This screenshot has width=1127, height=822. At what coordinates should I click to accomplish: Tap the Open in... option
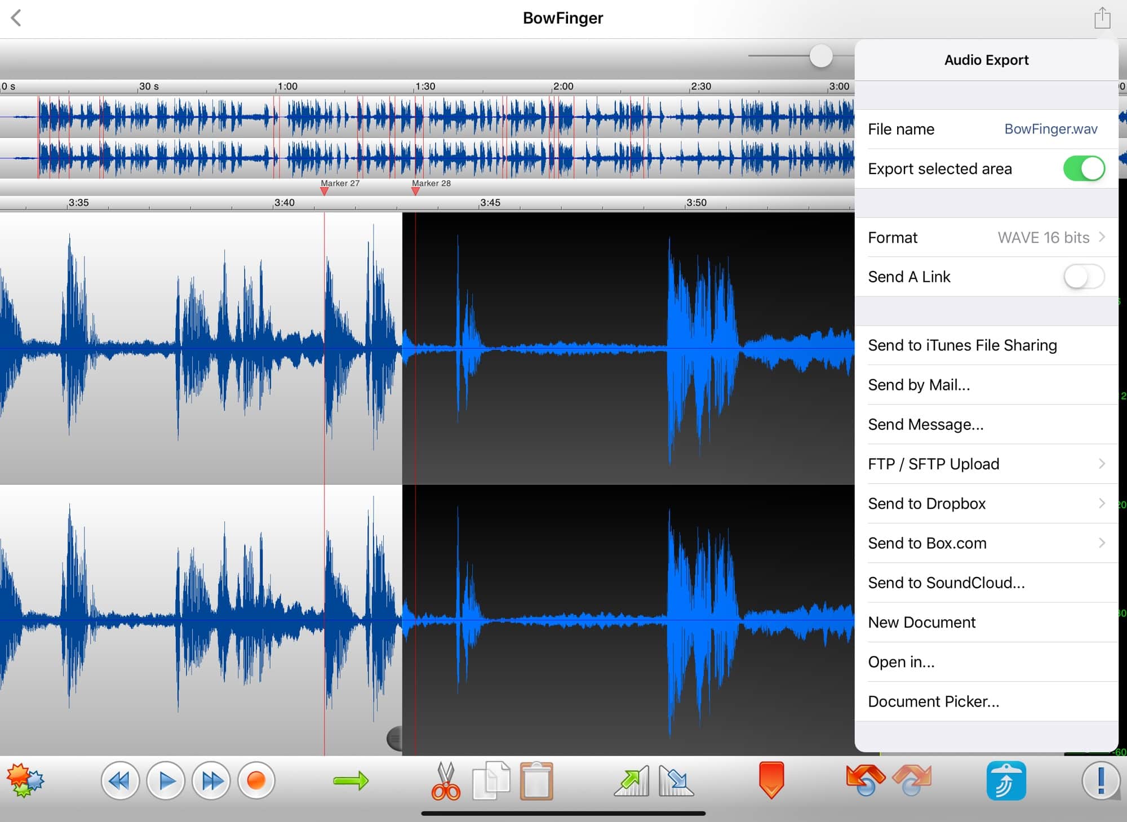click(901, 662)
